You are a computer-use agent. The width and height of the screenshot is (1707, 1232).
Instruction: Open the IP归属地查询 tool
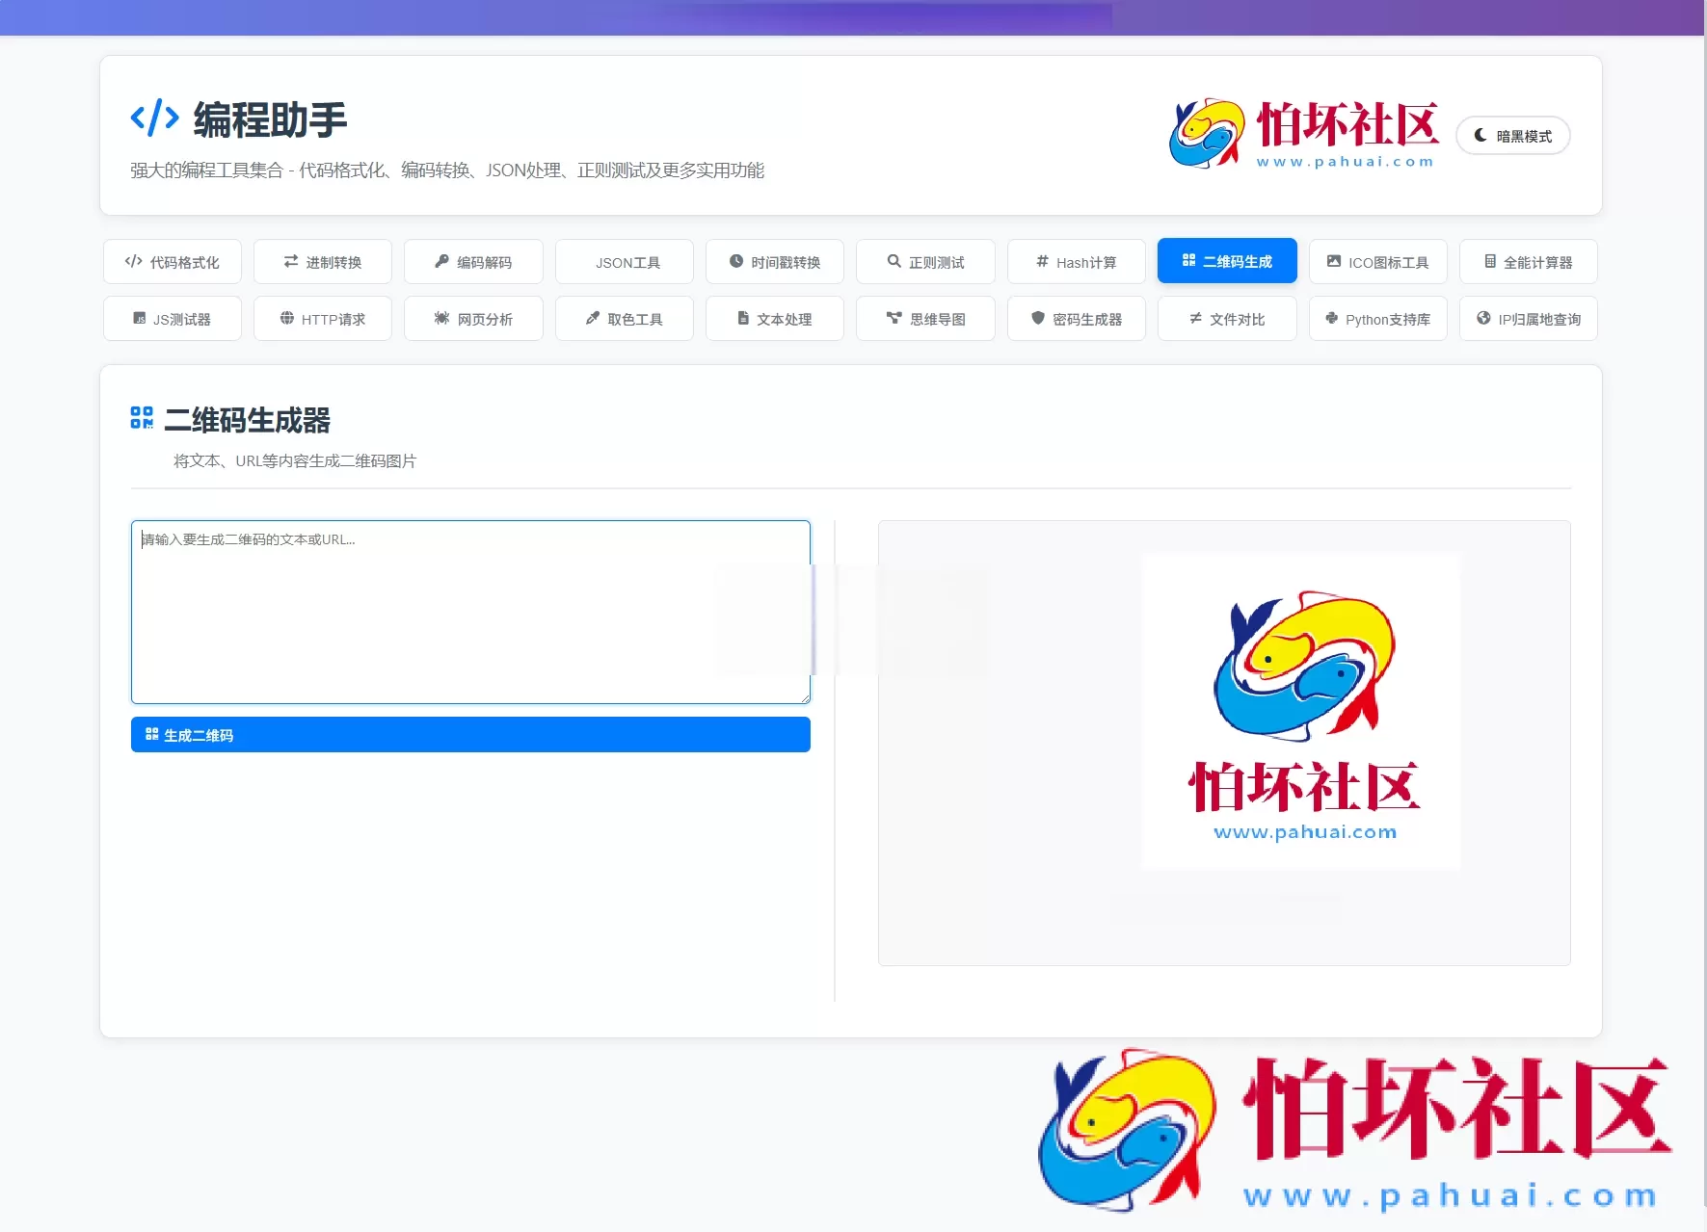point(1527,318)
